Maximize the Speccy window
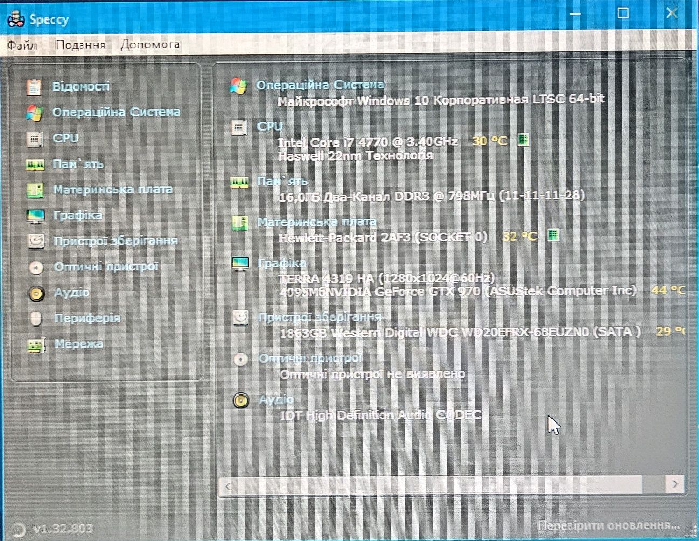This screenshot has height=541, width=699. [x=623, y=13]
